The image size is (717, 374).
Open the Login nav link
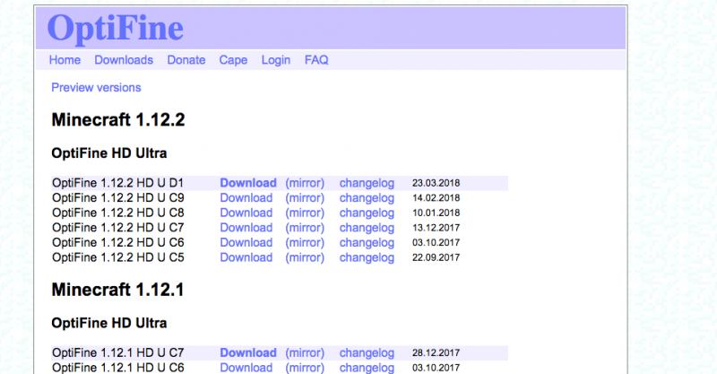[276, 60]
